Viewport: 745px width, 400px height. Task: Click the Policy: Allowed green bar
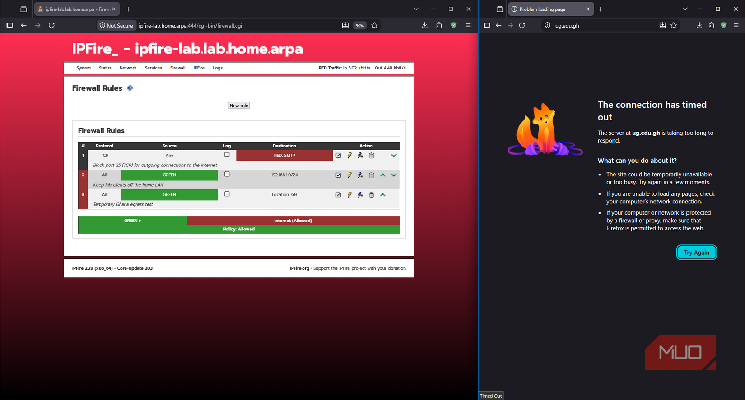[x=239, y=229]
